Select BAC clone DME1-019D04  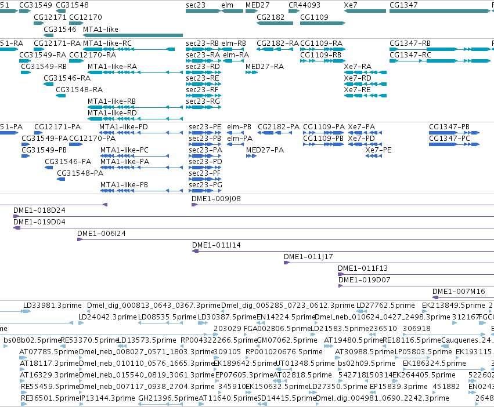(254, 228)
